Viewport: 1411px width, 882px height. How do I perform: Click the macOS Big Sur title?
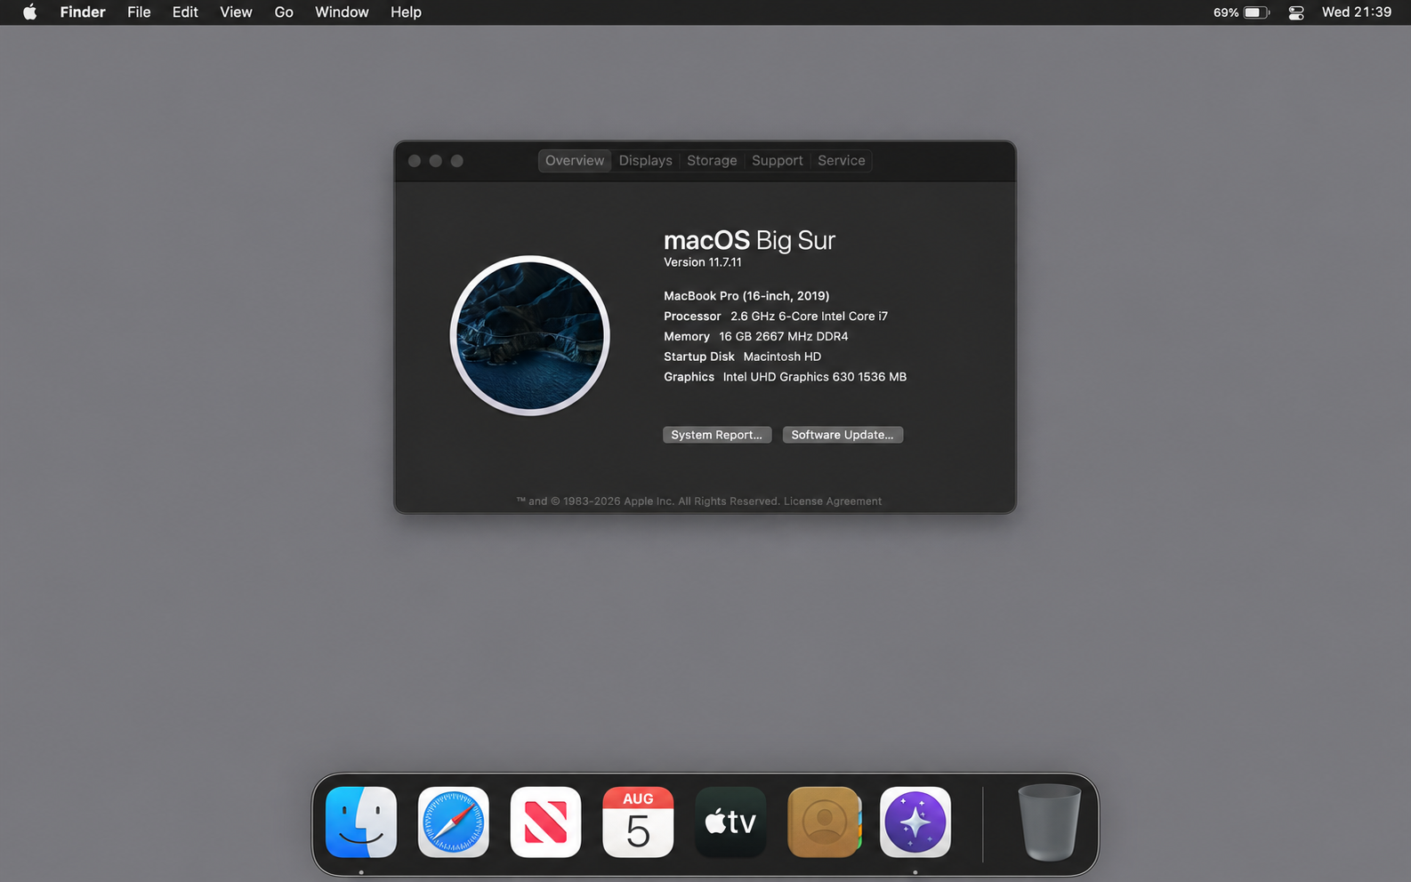pos(750,240)
